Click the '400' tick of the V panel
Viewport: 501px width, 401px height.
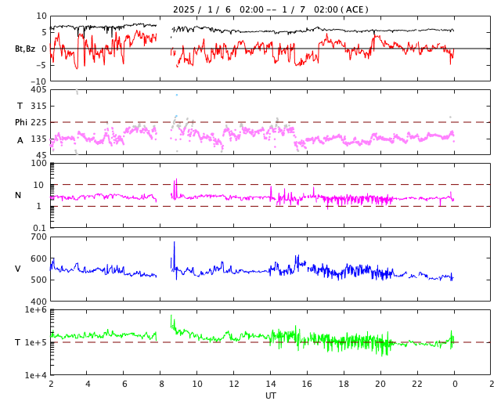(38, 302)
